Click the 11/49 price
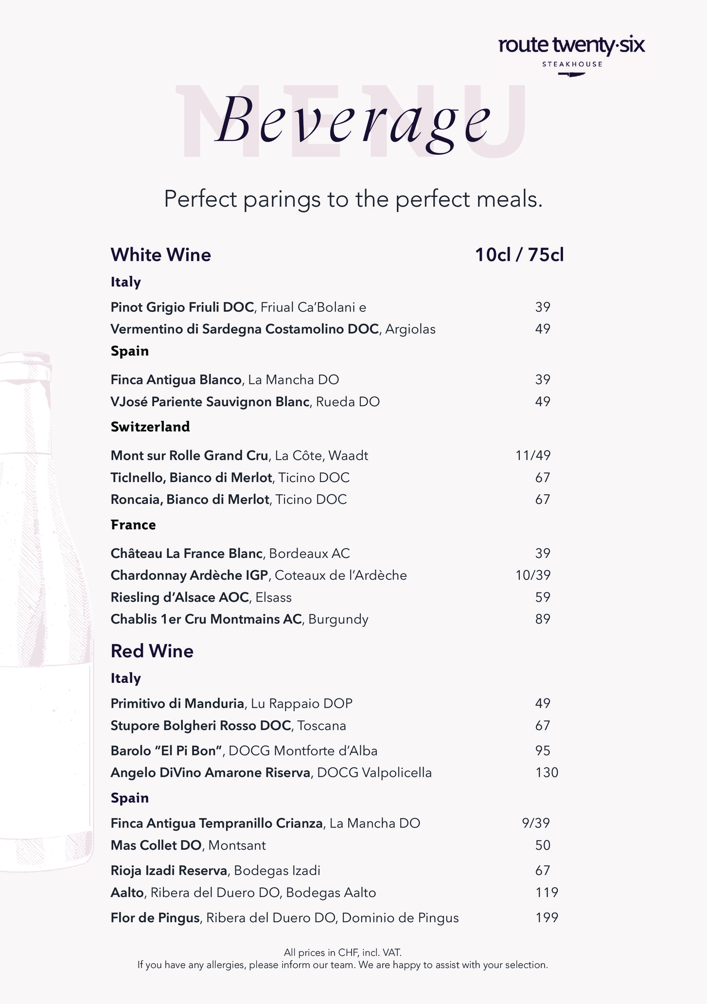Viewport: 707px width, 1004px height. [x=533, y=455]
